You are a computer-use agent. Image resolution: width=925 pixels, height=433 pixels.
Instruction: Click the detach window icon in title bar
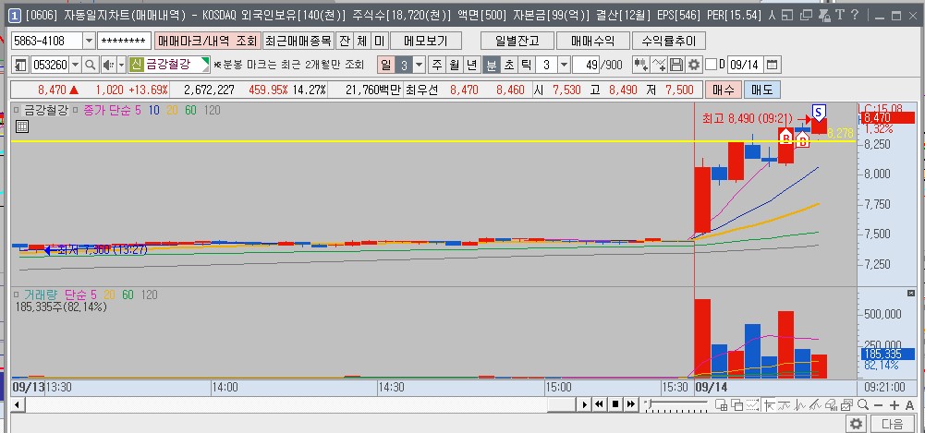[x=807, y=16]
